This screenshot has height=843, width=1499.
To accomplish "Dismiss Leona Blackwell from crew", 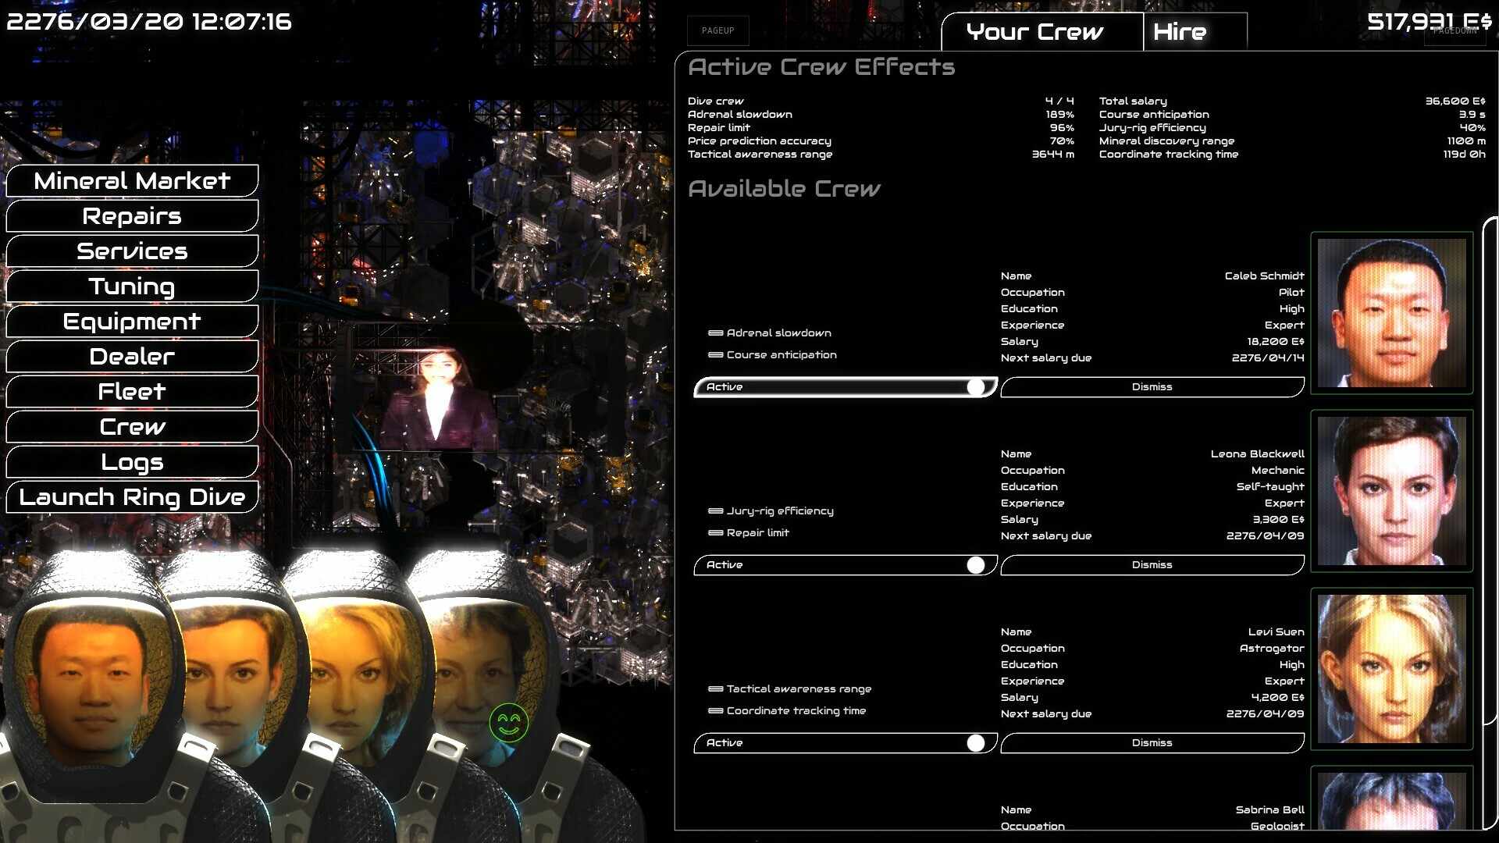I will click(x=1152, y=564).
